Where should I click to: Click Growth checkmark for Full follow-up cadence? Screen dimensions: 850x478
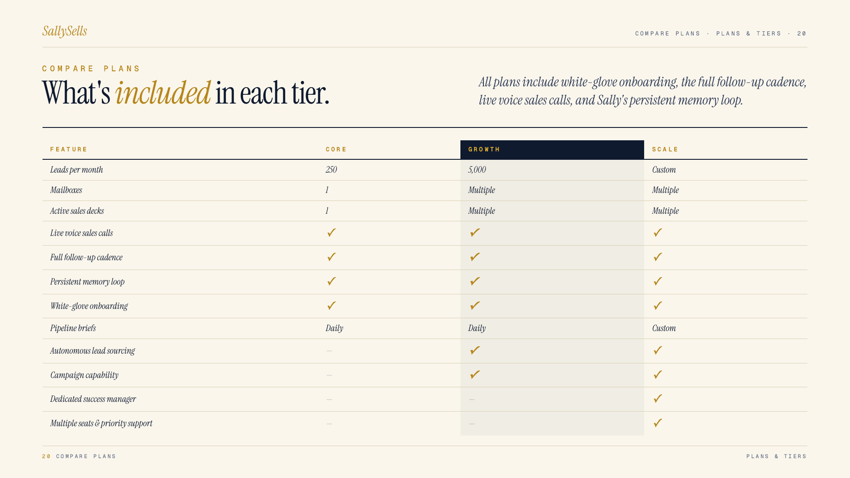475,257
